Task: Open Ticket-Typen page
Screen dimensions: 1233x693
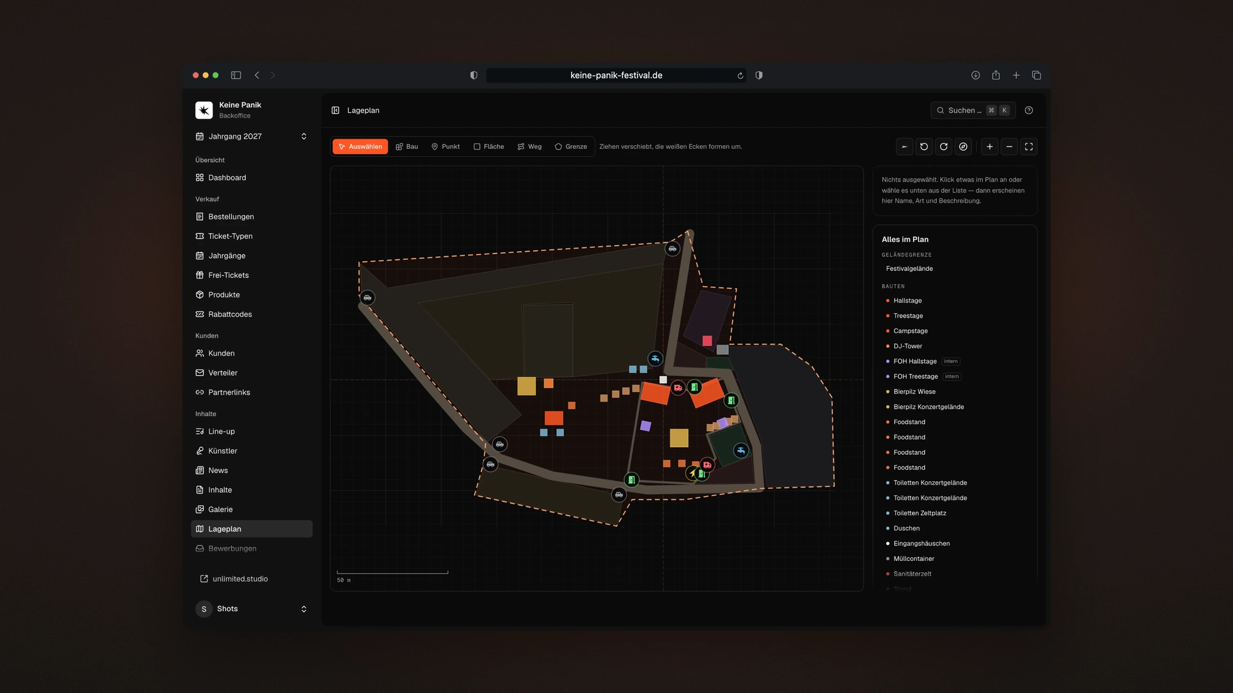Action: coord(252,236)
